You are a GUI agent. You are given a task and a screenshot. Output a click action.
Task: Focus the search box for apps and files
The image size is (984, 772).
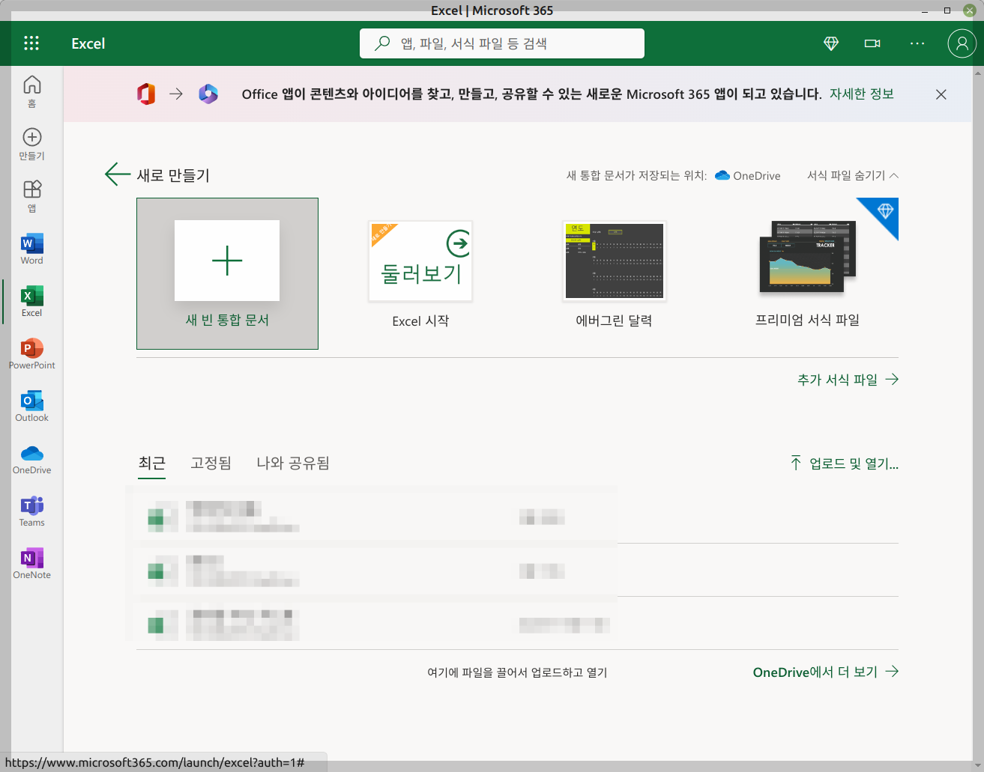pos(502,43)
